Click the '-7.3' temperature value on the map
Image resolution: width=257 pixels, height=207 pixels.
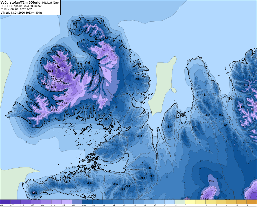point(140,136)
